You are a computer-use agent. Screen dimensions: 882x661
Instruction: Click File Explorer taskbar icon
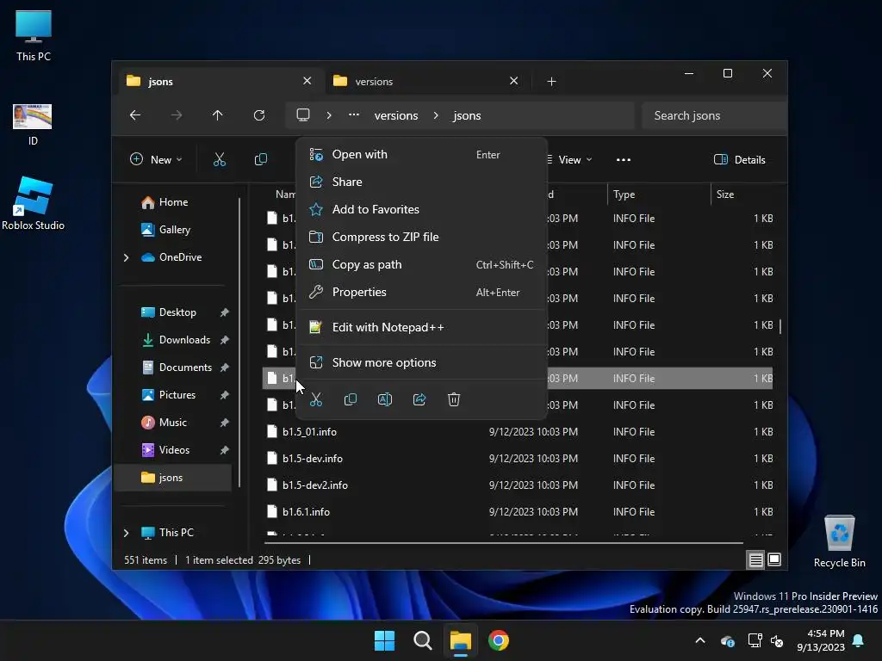pos(461,640)
